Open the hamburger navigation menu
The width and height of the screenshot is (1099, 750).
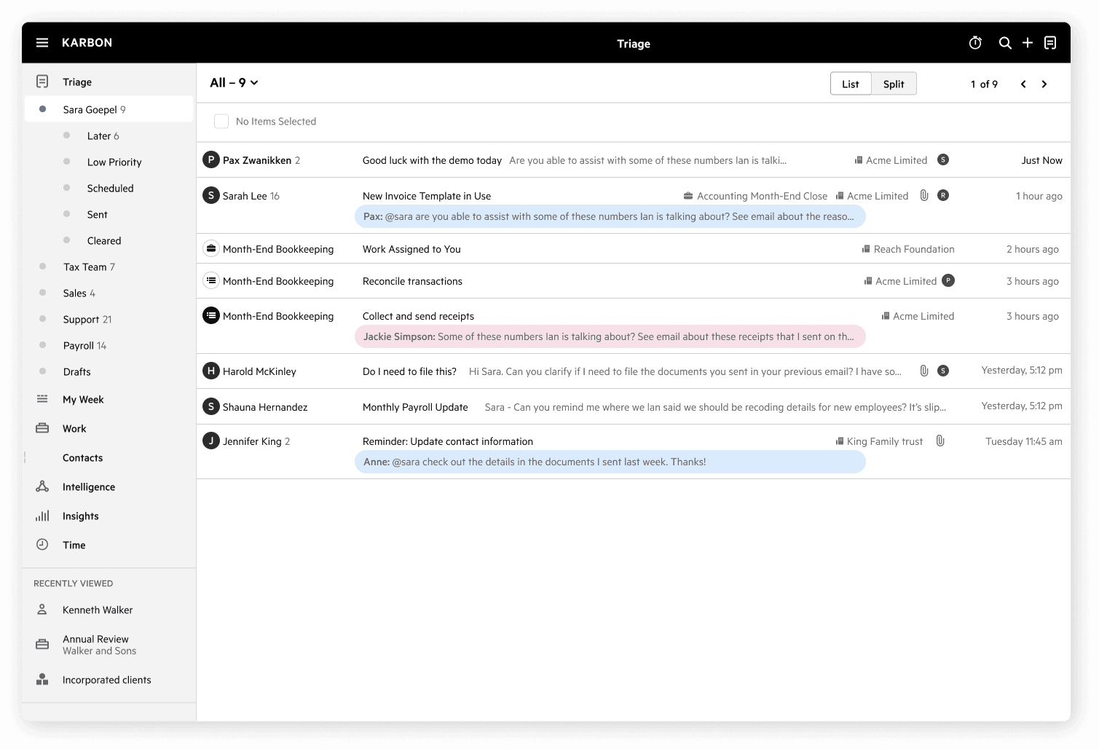(x=42, y=43)
